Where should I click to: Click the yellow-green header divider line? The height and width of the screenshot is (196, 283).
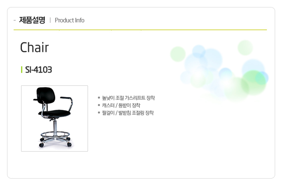[140, 30]
